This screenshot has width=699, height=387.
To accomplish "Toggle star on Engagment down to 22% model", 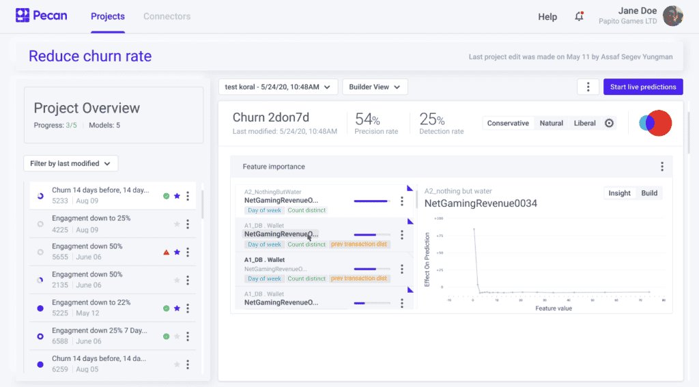I will pyautogui.click(x=177, y=308).
